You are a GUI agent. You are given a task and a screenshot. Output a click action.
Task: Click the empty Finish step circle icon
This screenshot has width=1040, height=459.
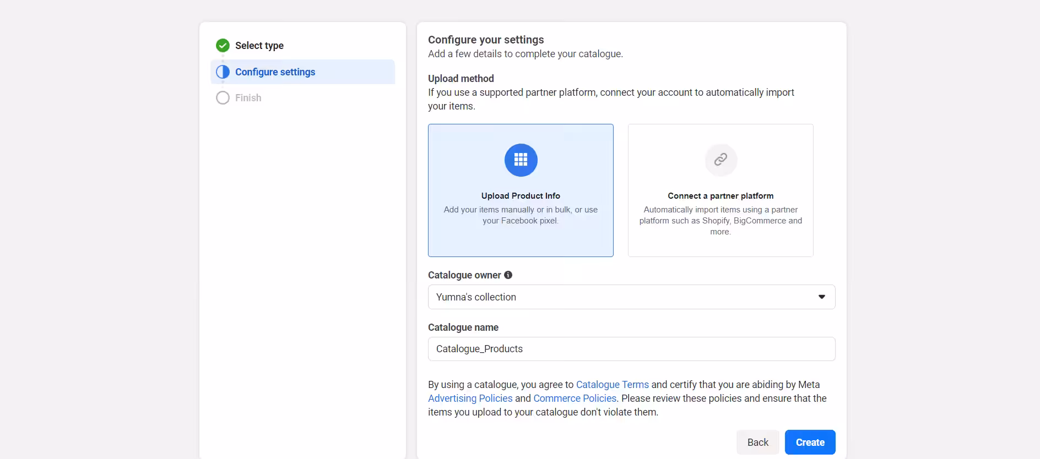coord(223,98)
